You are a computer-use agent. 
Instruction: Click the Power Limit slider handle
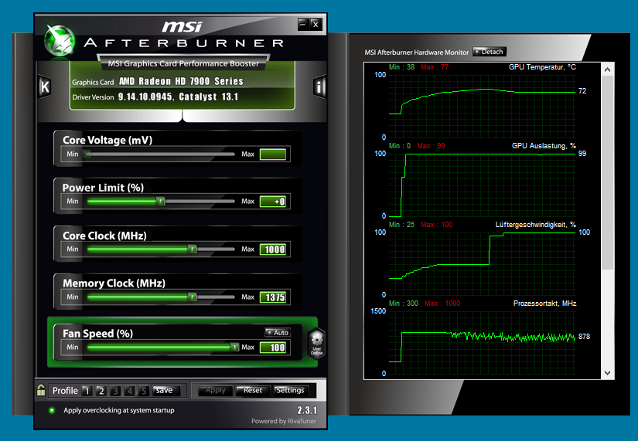(x=161, y=202)
